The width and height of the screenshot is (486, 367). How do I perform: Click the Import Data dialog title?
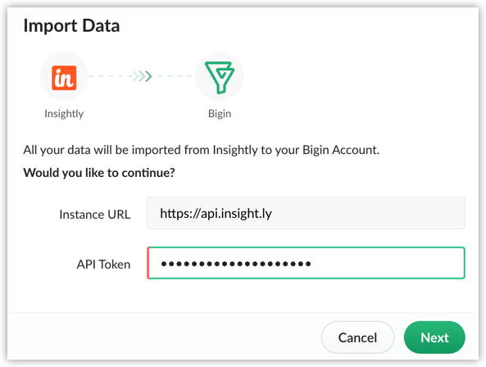point(71,25)
